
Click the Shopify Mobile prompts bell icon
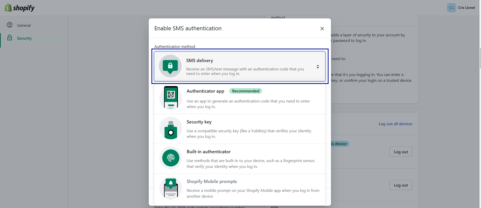[x=171, y=188]
